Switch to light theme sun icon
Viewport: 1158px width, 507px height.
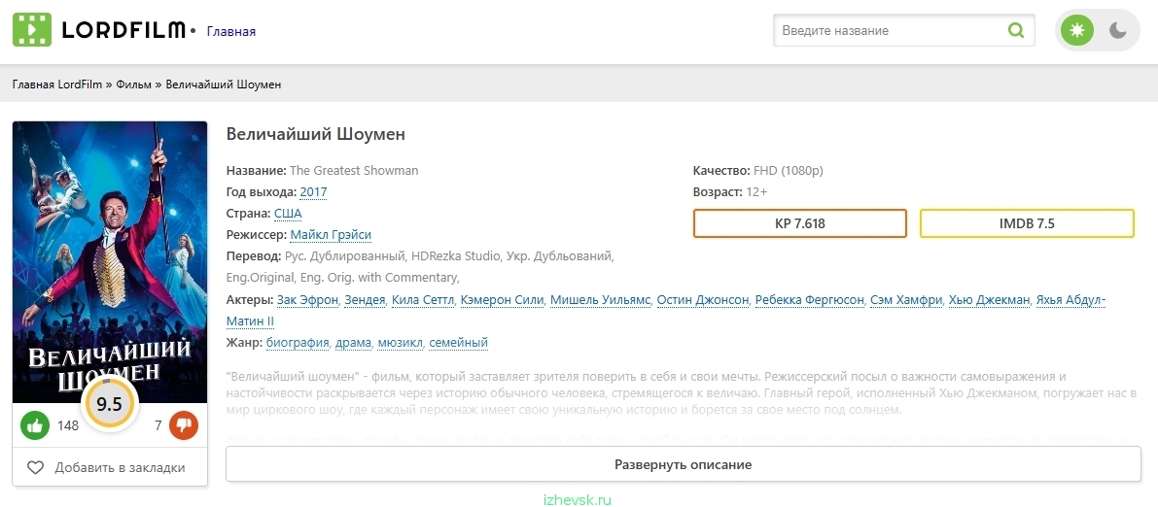pos(1076,30)
